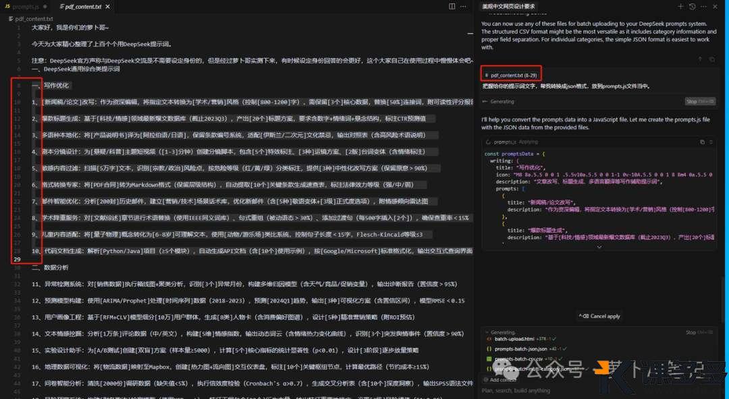Click line starting '17、问卷智能分析'
This screenshot has width=729, height=399.
coord(252,383)
